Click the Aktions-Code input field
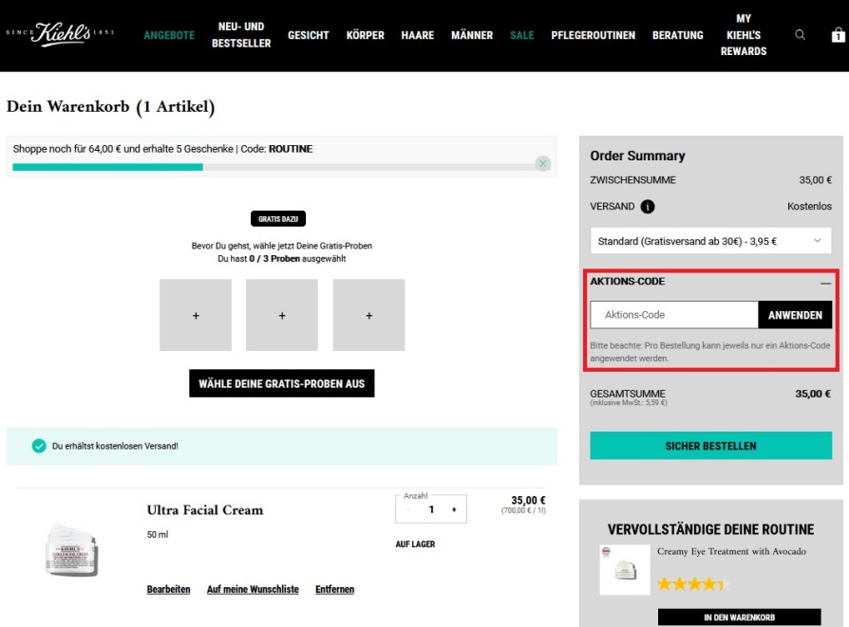 pos(673,315)
